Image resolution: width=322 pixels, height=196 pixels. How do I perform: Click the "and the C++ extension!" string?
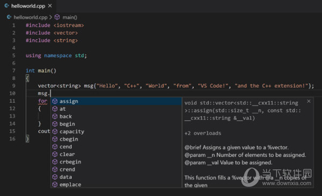click(x=271, y=86)
